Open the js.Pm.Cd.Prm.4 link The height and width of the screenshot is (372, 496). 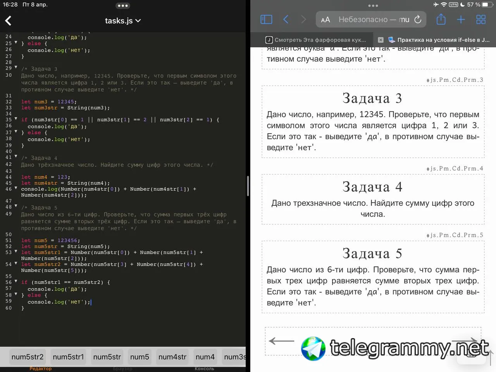click(x=455, y=169)
